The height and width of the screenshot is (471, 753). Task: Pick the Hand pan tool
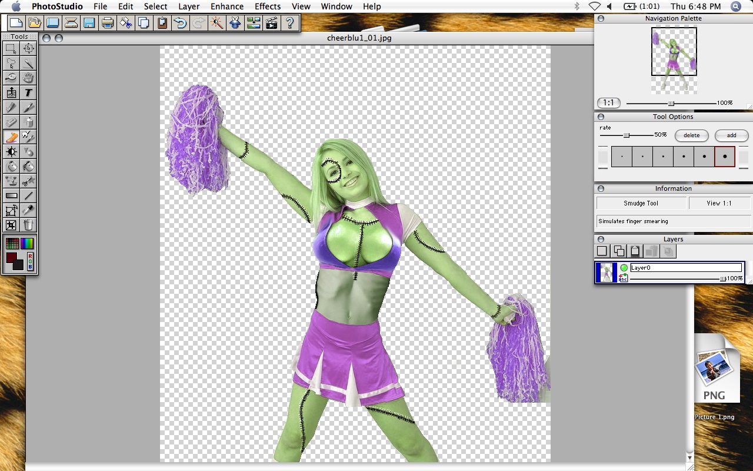28,78
